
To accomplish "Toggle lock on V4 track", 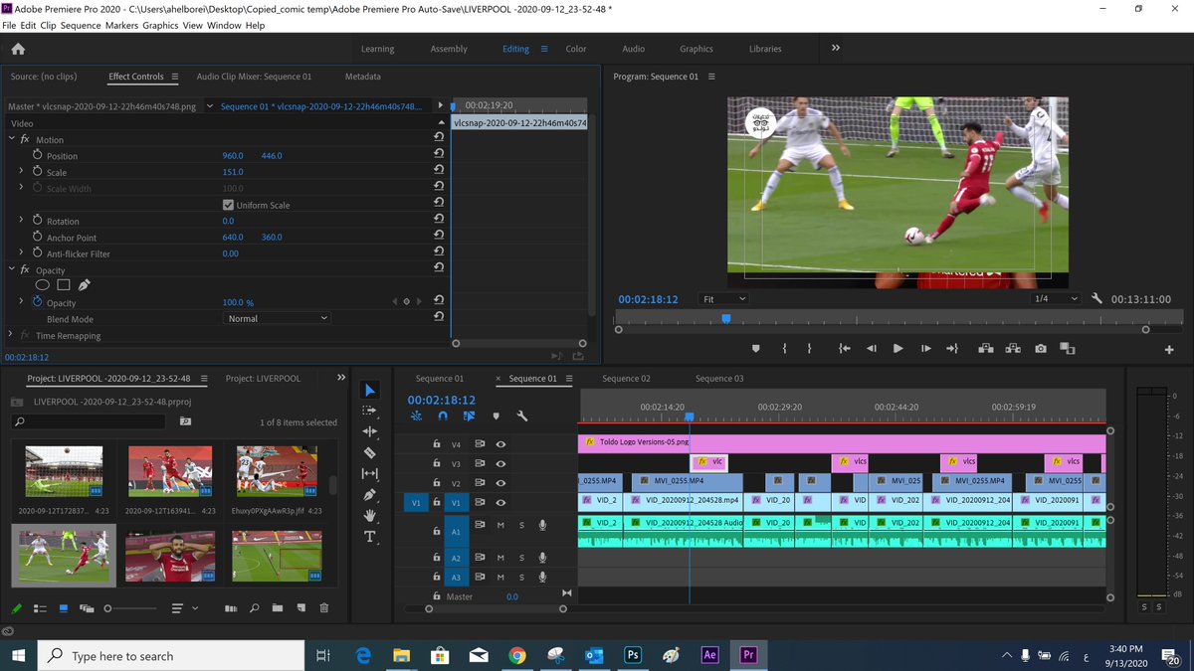I will [x=436, y=444].
